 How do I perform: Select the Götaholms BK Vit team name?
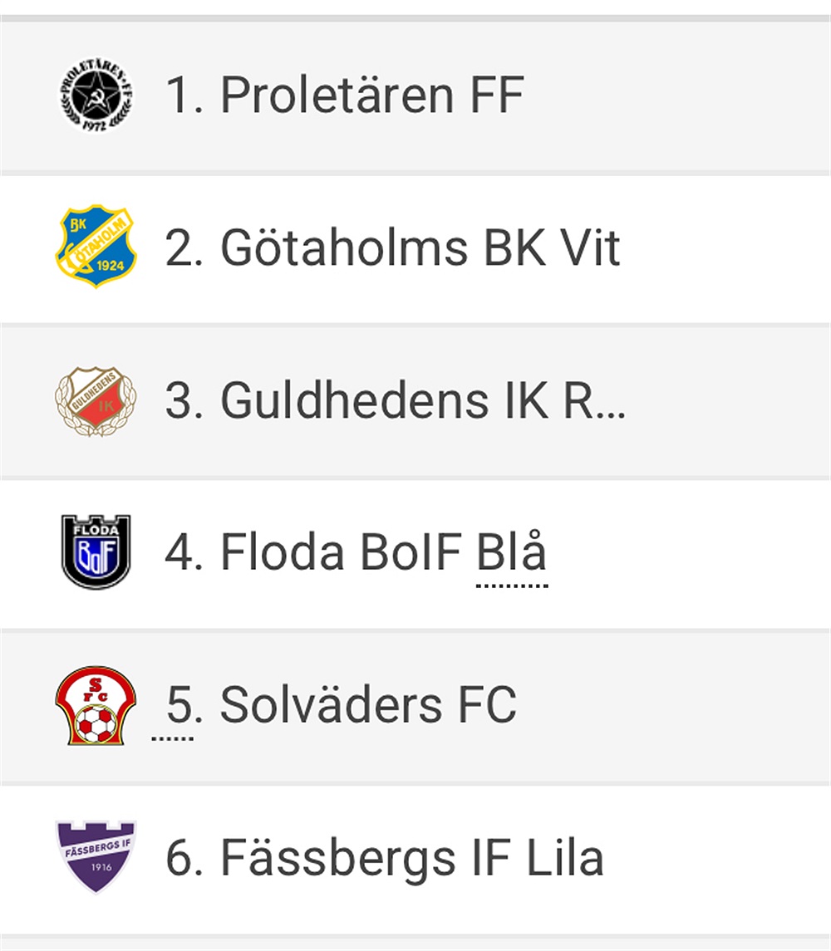(x=392, y=248)
